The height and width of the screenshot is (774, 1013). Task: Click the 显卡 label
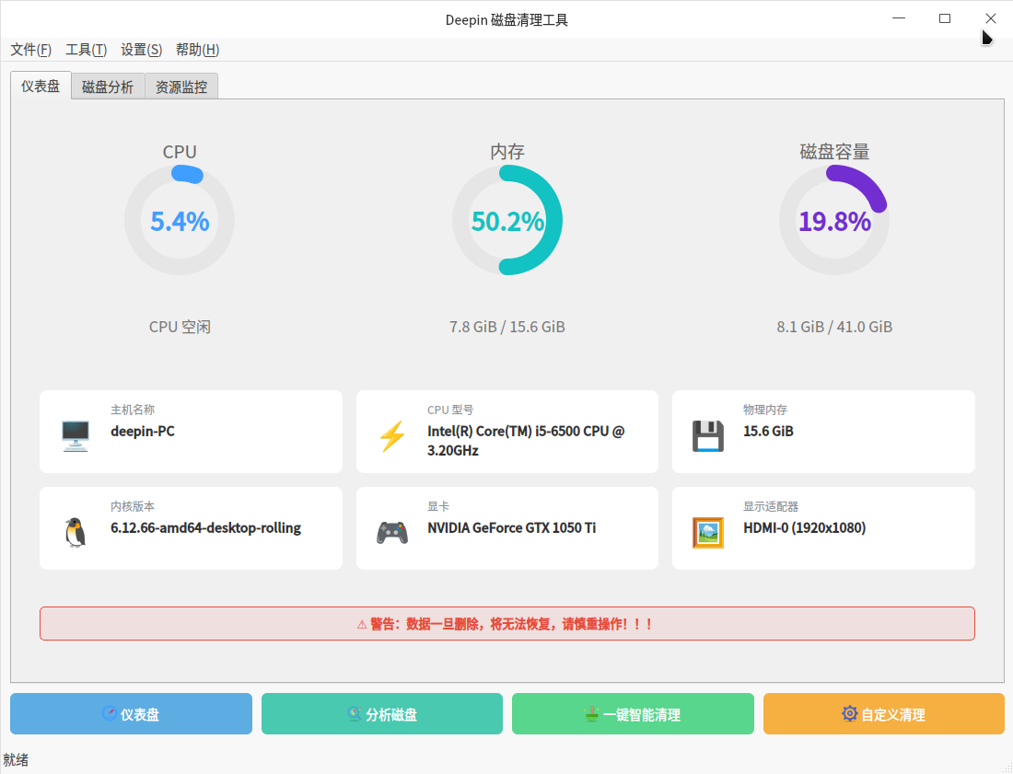pos(438,507)
